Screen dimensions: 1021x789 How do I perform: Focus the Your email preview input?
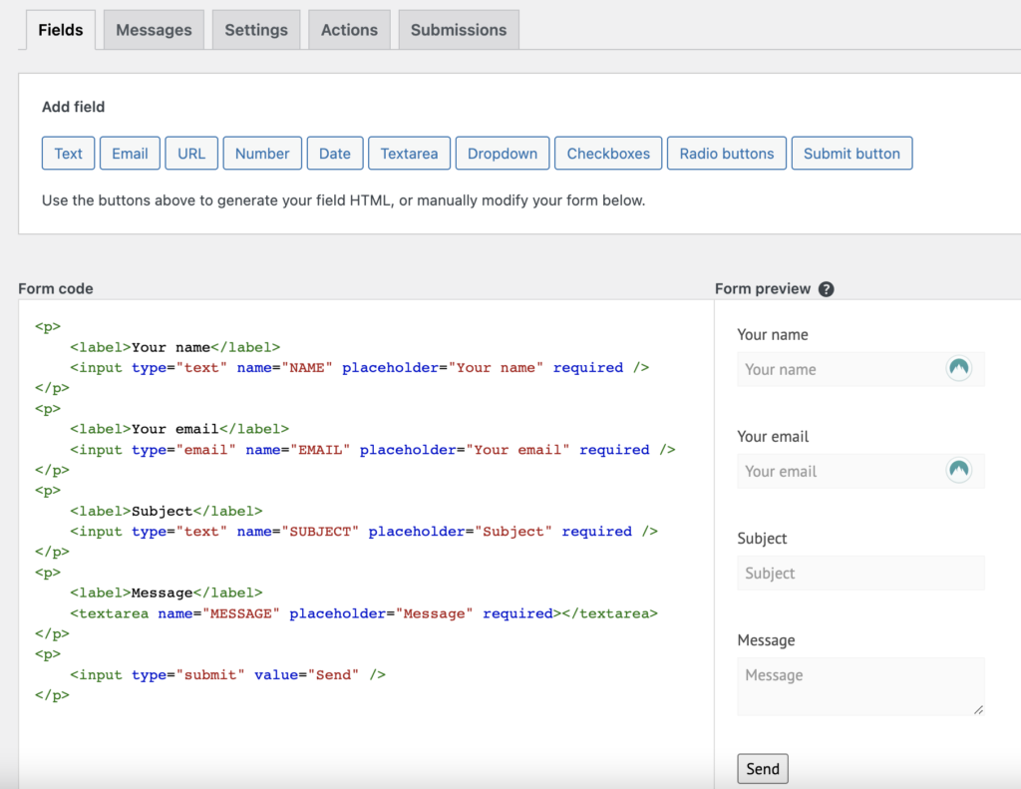[860, 471]
